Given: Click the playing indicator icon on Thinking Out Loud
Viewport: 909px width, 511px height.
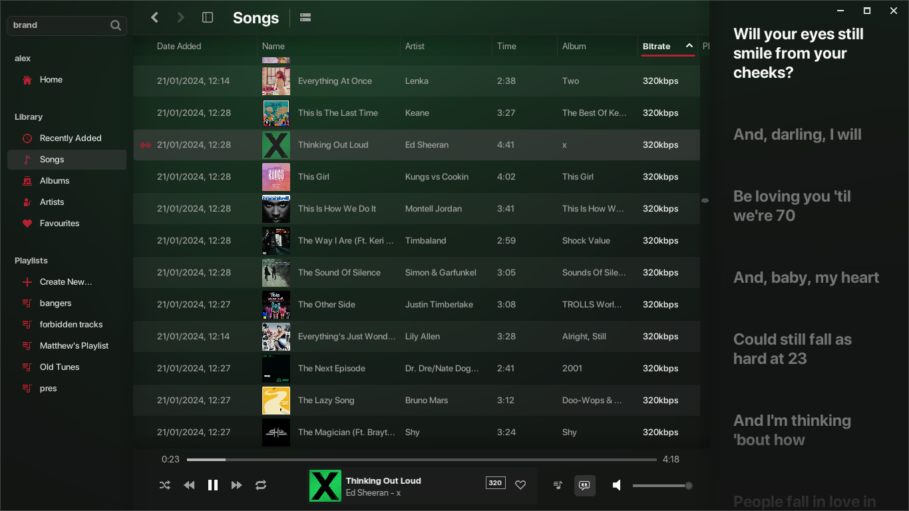Looking at the screenshot, I should pos(146,145).
